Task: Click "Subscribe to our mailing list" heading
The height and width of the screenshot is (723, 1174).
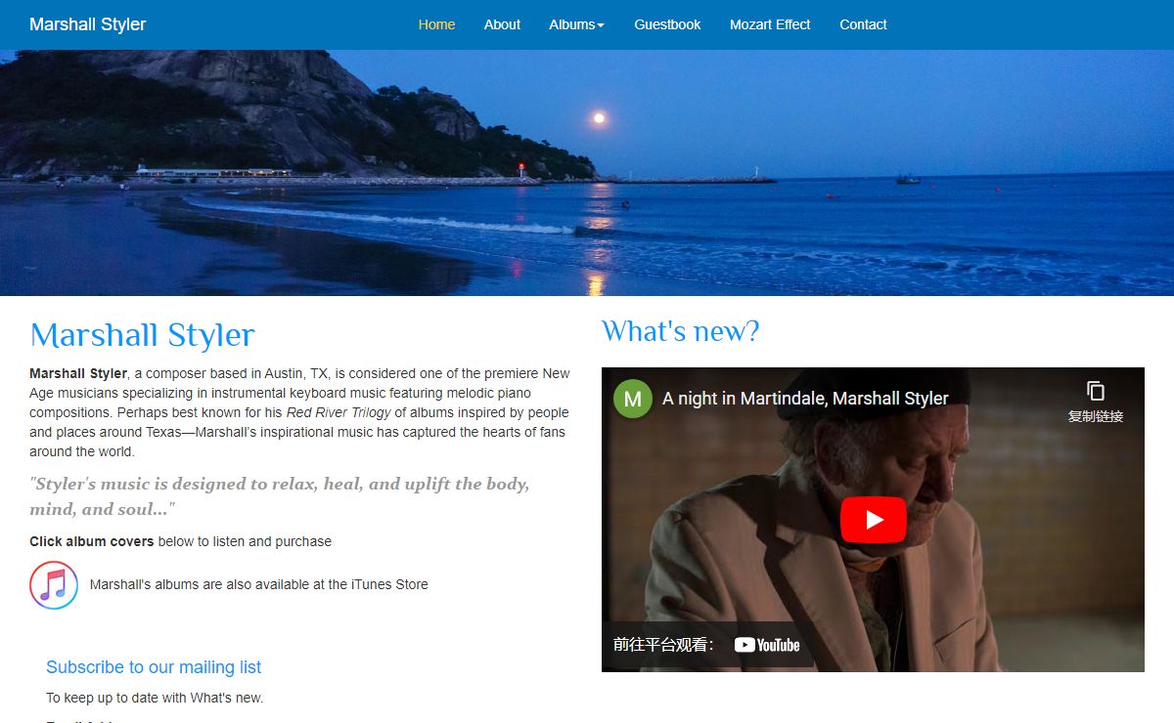Action: 154,667
